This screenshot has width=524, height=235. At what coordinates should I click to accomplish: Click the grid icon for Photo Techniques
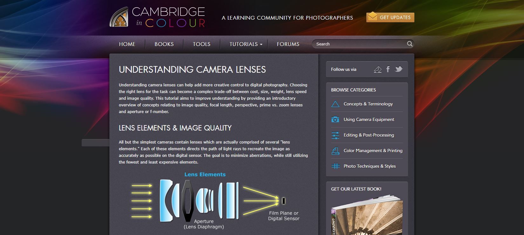pyautogui.click(x=335, y=166)
